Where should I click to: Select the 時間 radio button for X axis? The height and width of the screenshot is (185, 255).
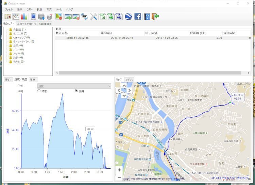39,91
